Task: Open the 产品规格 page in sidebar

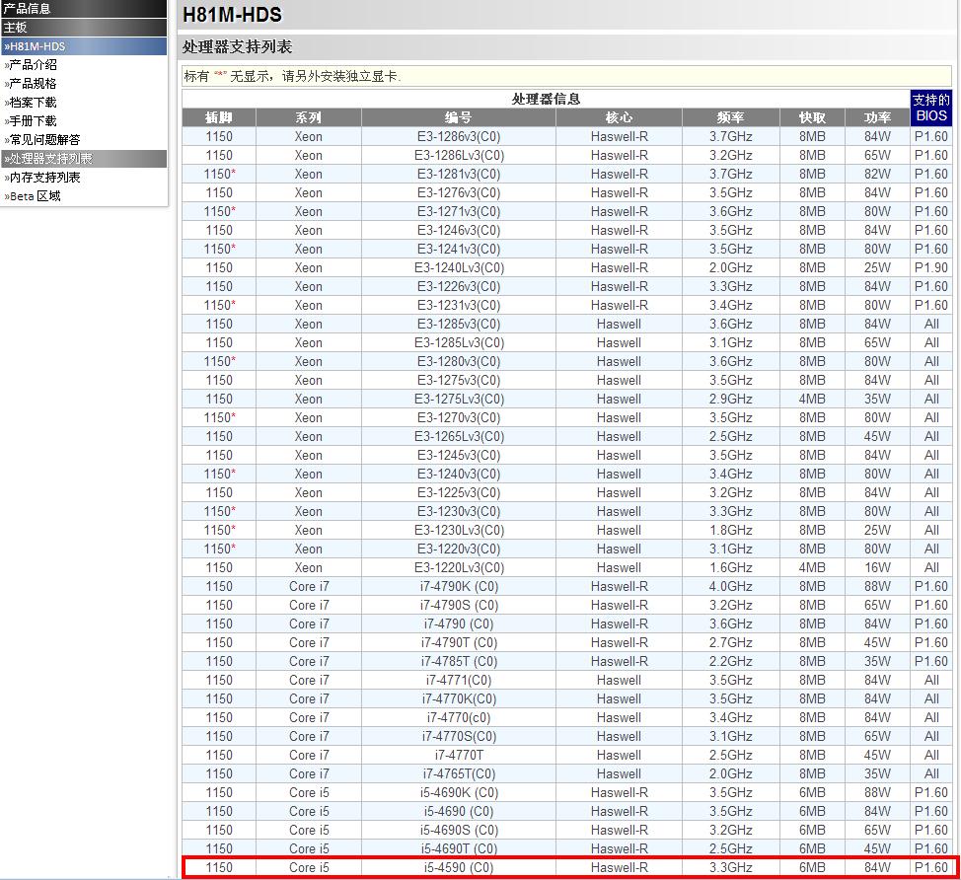Action: (33, 84)
